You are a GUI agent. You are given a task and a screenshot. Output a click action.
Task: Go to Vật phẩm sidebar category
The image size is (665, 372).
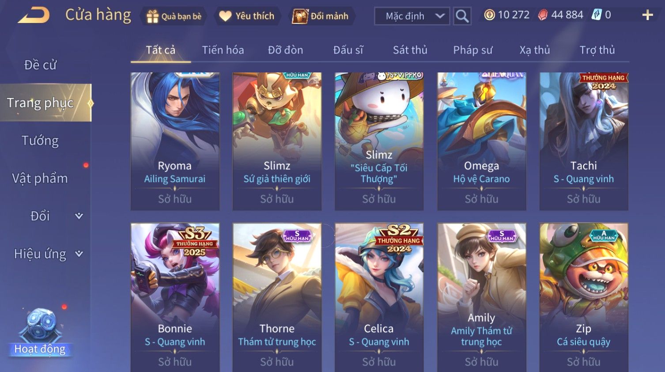(x=40, y=178)
